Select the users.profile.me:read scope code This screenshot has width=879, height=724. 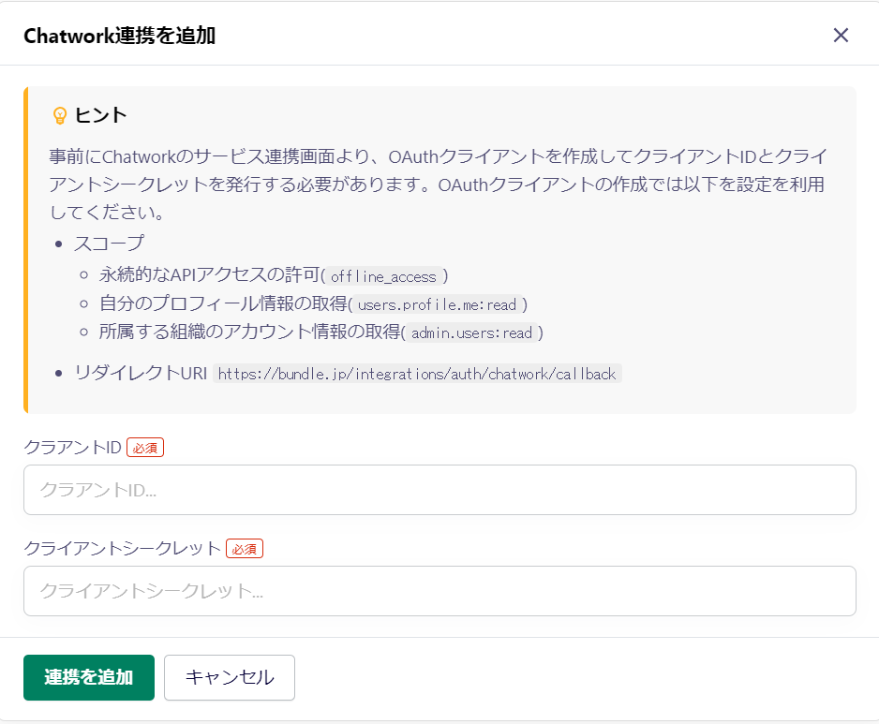[438, 304]
